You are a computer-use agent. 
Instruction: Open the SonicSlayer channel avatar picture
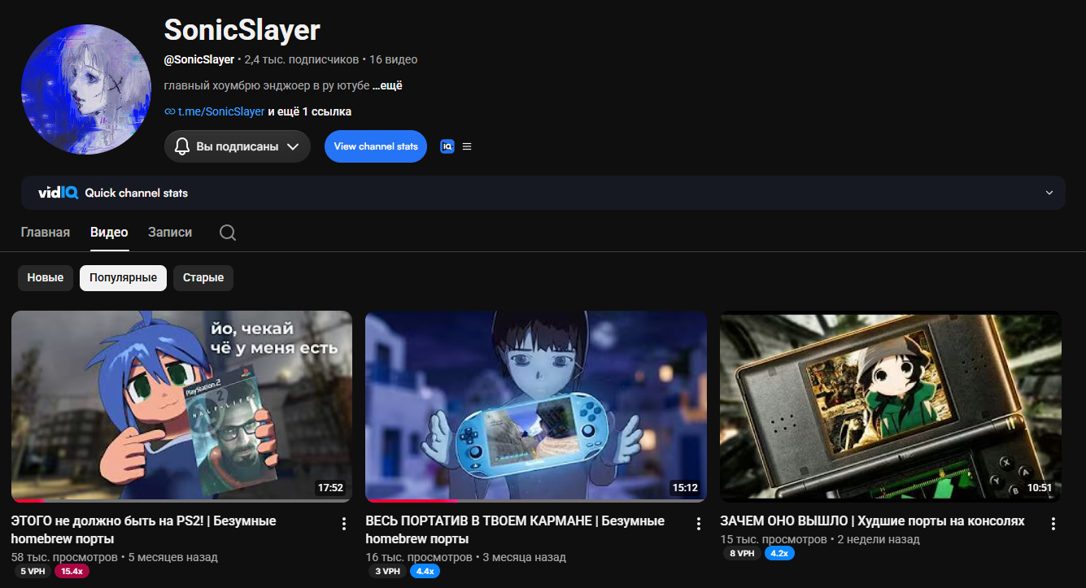point(85,89)
